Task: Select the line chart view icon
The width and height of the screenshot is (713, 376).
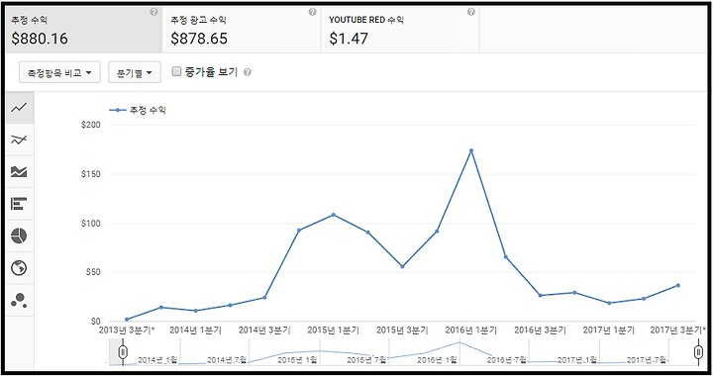Action: pyautogui.click(x=19, y=108)
